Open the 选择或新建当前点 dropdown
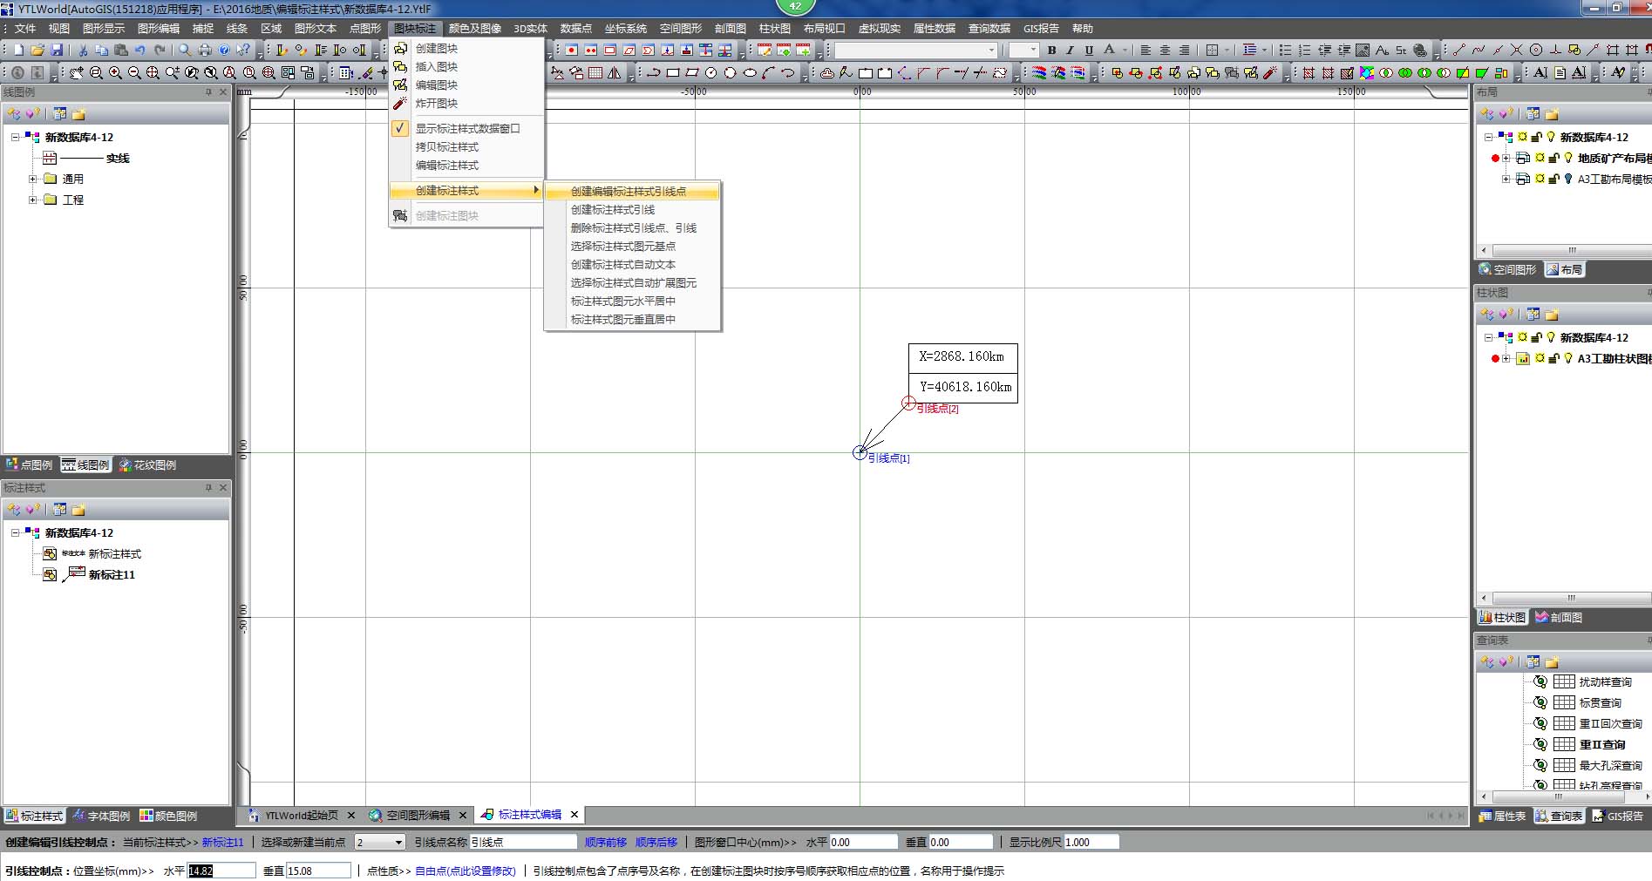 point(398,843)
